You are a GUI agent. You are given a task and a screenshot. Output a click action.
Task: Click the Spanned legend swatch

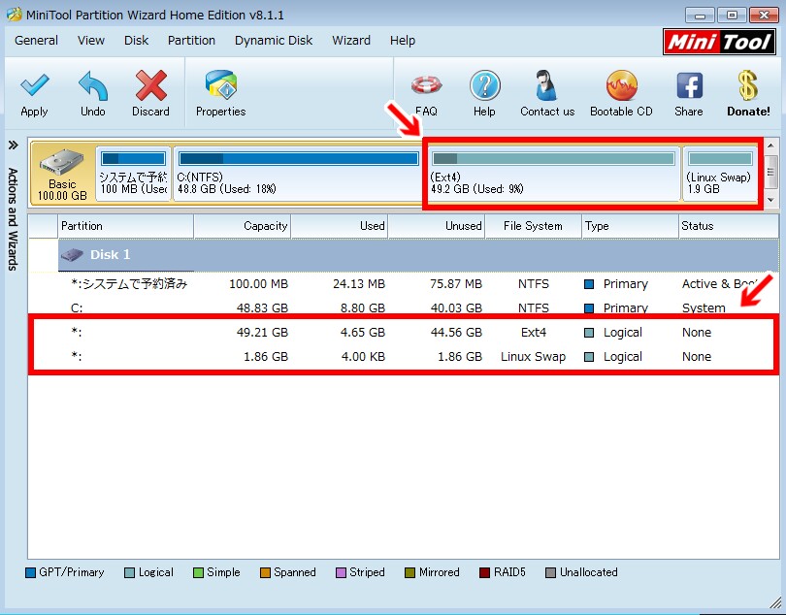pyautogui.click(x=265, y=572)
